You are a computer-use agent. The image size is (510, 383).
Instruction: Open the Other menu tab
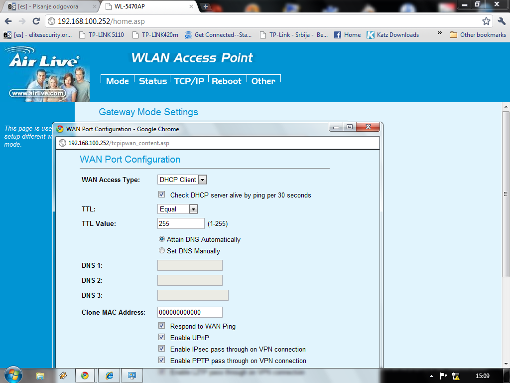pyautogui.click(x=263, y=81)
